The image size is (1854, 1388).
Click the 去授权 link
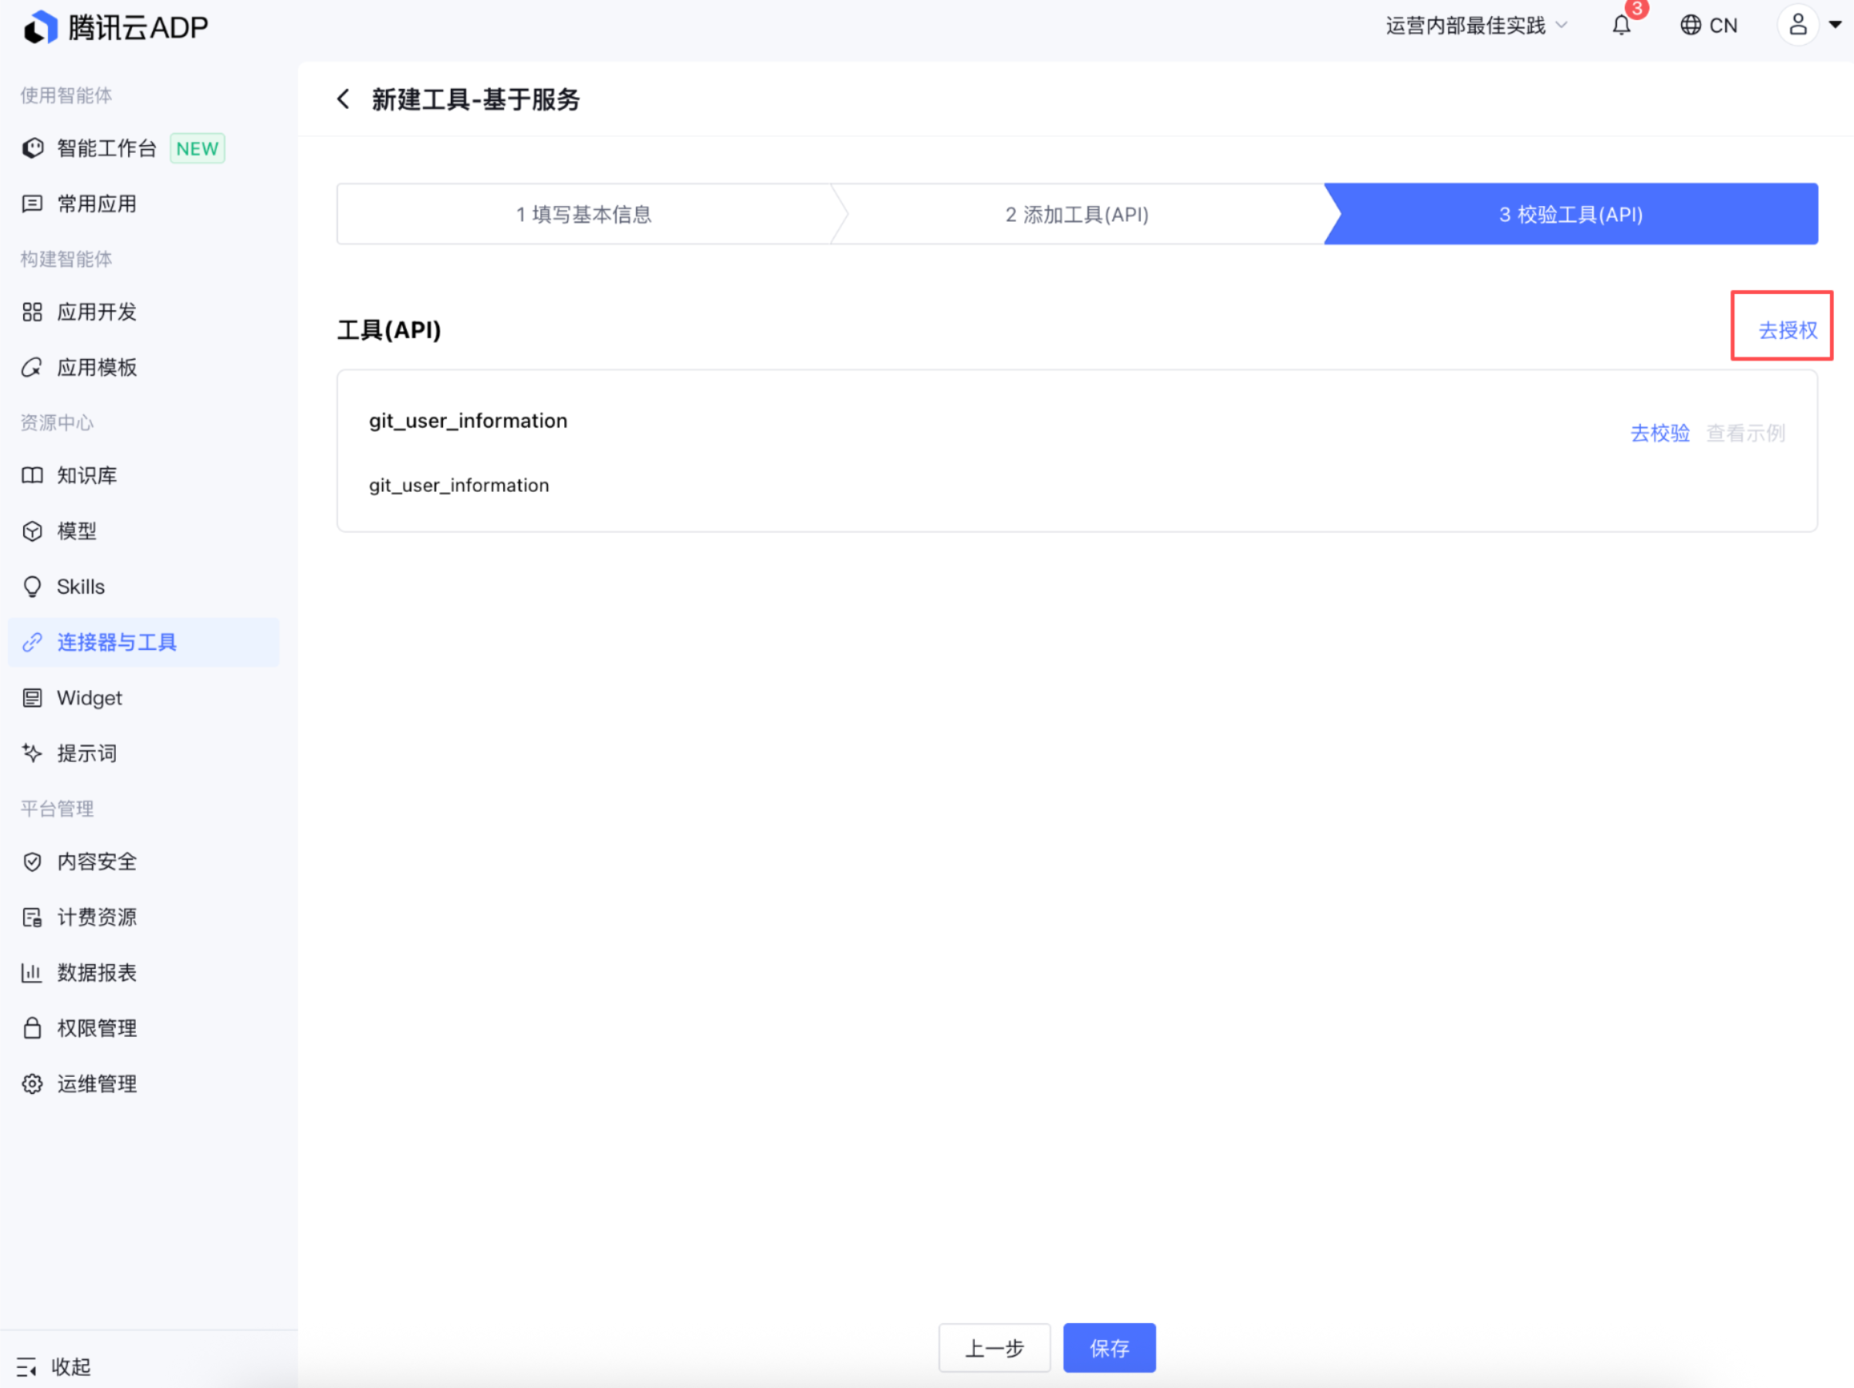tap(1788, 330)
